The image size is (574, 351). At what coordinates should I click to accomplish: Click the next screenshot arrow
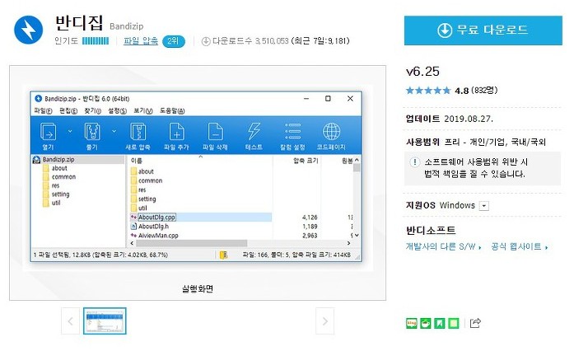pyautogui.click(x=324, y=321)
